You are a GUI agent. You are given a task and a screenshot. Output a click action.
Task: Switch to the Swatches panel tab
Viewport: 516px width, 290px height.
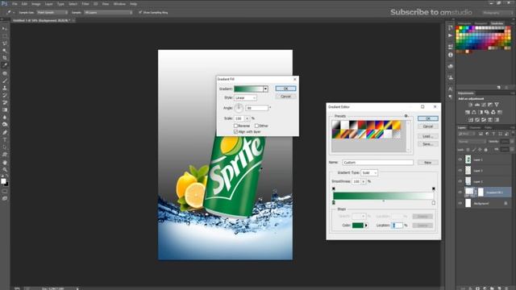click(497, 23)
